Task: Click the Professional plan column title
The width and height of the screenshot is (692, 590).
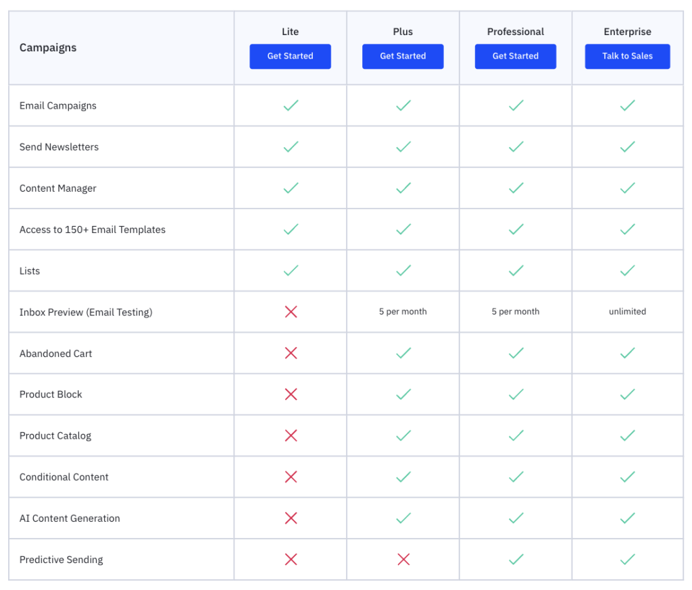Action: (x=516, y=32)
